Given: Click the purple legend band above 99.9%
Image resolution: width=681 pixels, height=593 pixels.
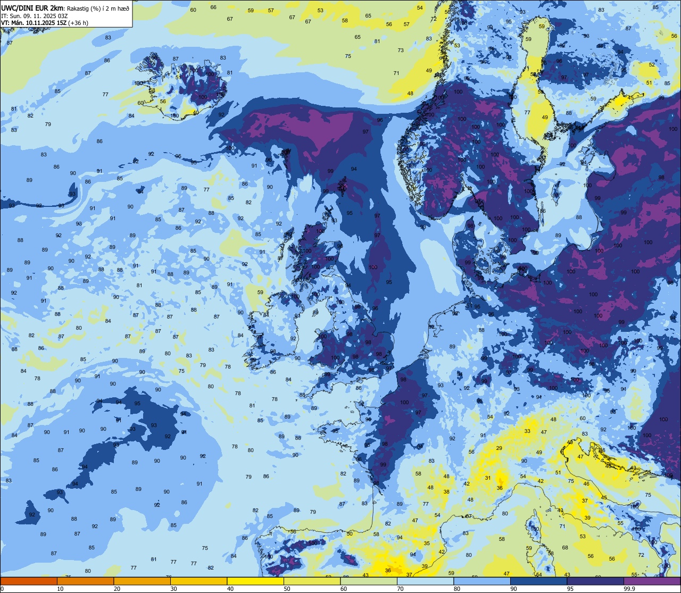Looking at the screenshot, I should point(652,581).
